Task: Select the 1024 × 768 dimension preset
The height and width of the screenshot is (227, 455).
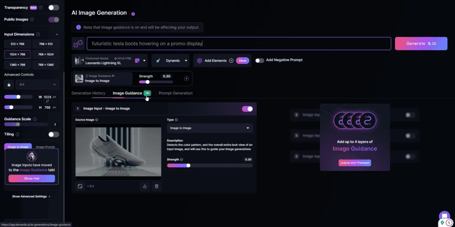Action: tap(17, 54)
